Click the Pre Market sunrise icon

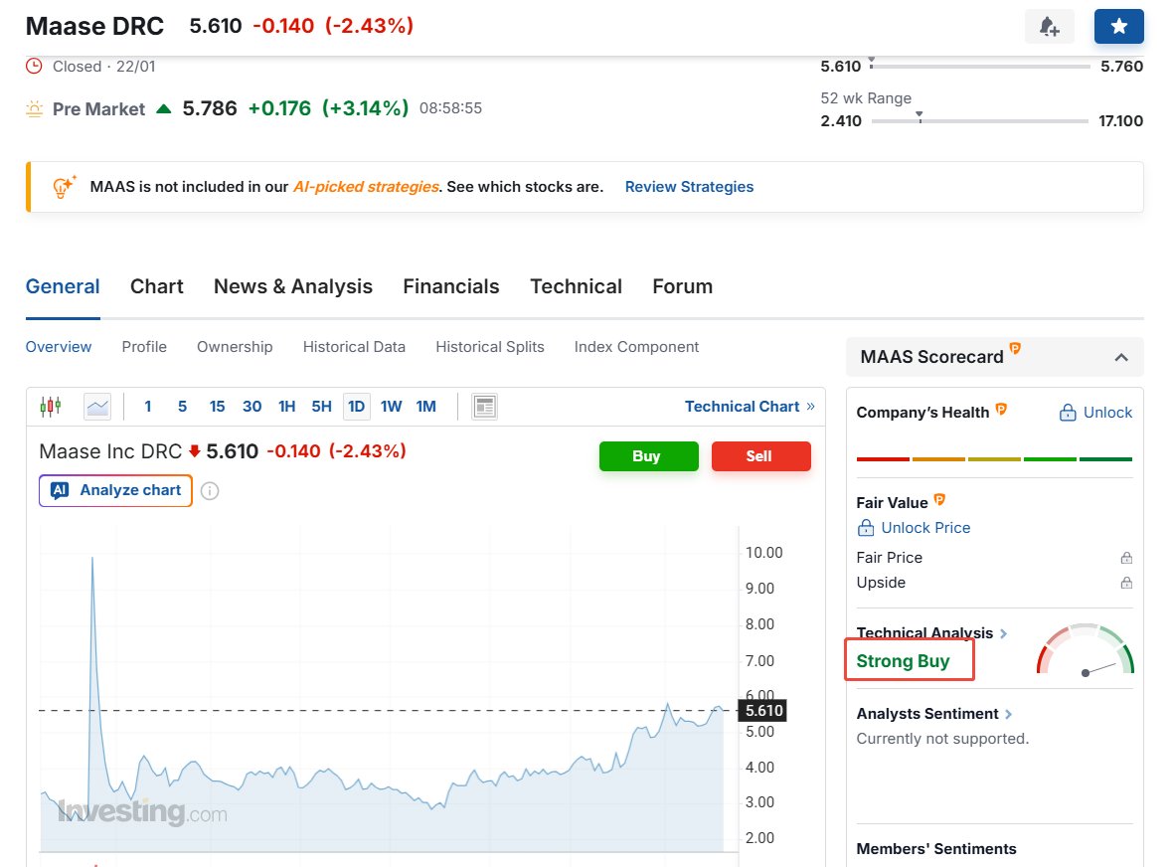point(35,109)
